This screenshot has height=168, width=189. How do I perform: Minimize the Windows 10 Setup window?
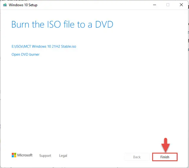[x=155, y=5]
